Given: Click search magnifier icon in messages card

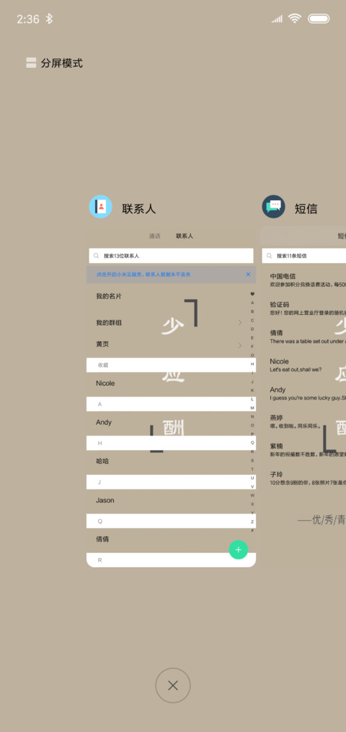Looking at the screenshot, I should (x=269, y=256).
